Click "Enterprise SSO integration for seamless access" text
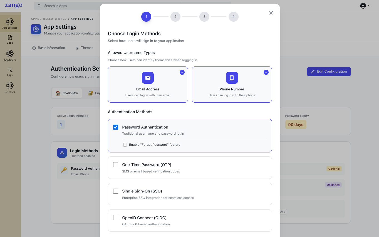Image resolution: width=379 pixels, height=237 pixels. point(158,198)
